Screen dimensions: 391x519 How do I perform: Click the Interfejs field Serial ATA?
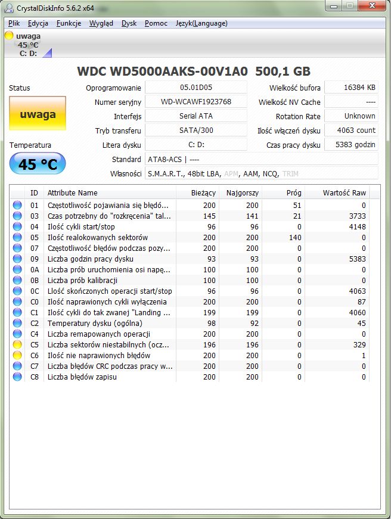click(196, 116)
